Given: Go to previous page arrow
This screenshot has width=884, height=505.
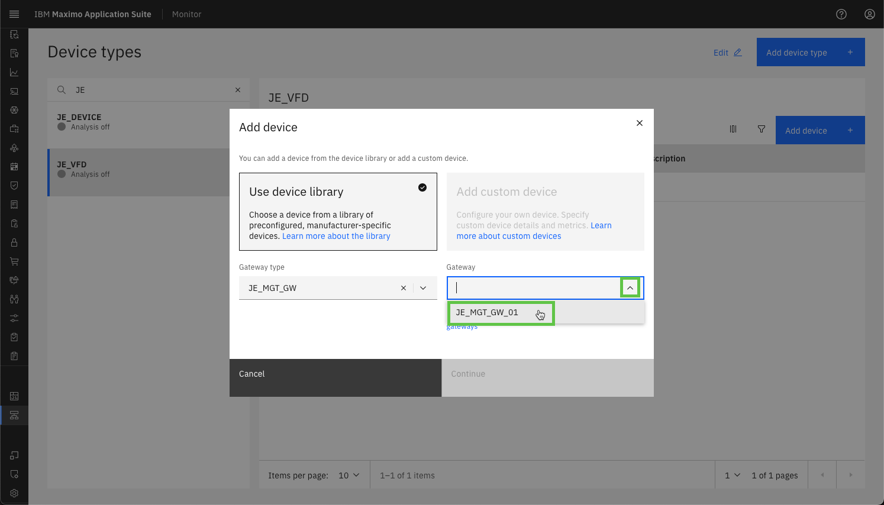Looking at the screenshot, I should pyautogui.click(x=822, y=475).
